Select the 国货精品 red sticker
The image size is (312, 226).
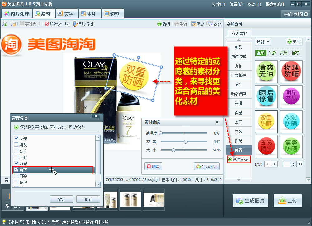(x=266, y=146)
